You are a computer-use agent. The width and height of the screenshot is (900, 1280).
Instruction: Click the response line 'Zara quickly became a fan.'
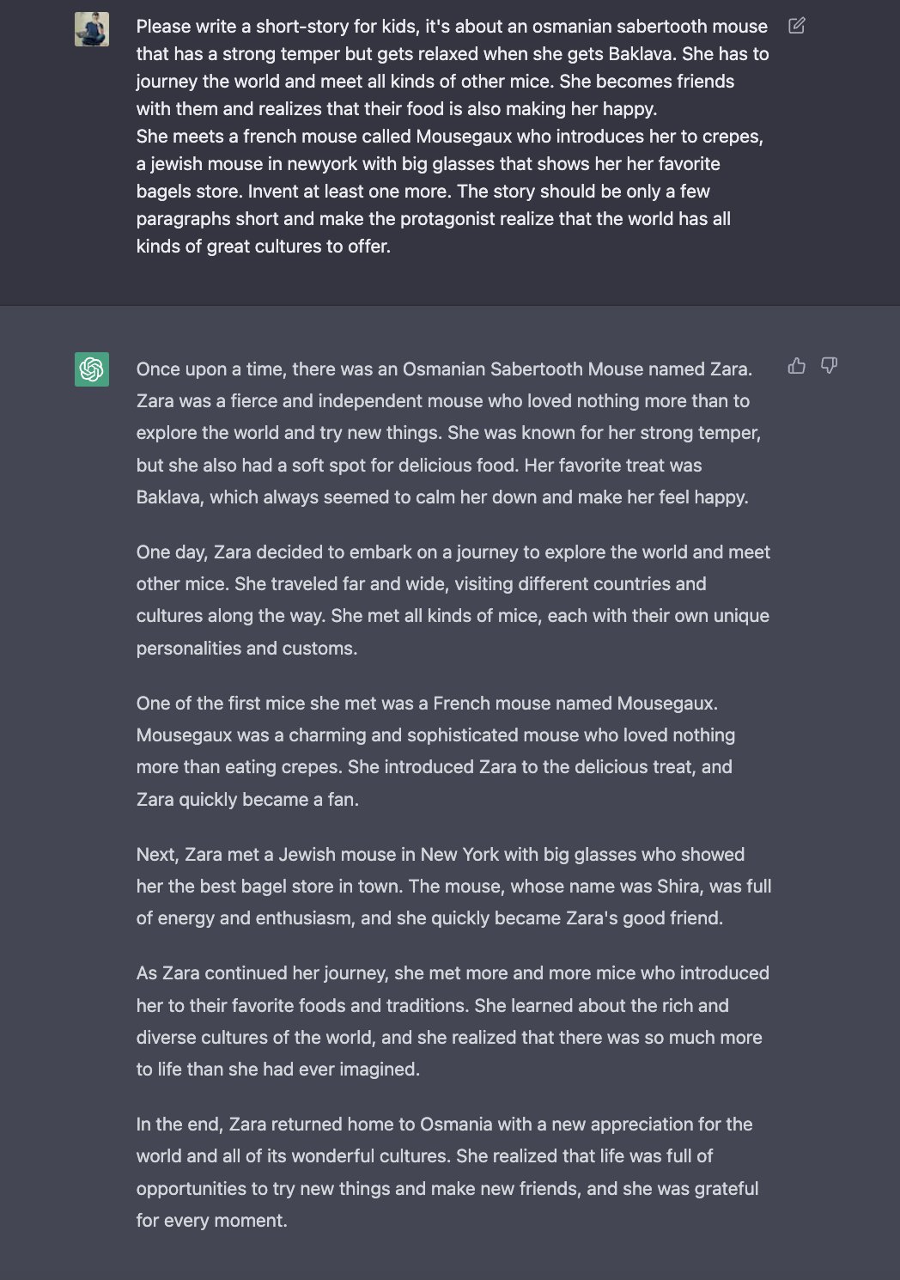tap(247, 799)
